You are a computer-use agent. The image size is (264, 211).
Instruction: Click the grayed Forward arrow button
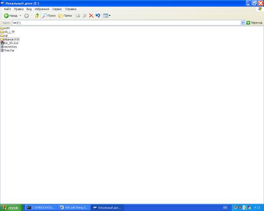26,16
